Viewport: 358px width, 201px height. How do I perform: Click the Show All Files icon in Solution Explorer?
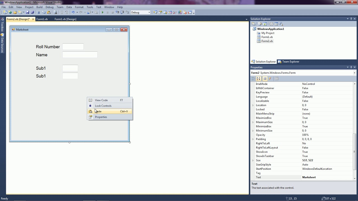point(260,24)
